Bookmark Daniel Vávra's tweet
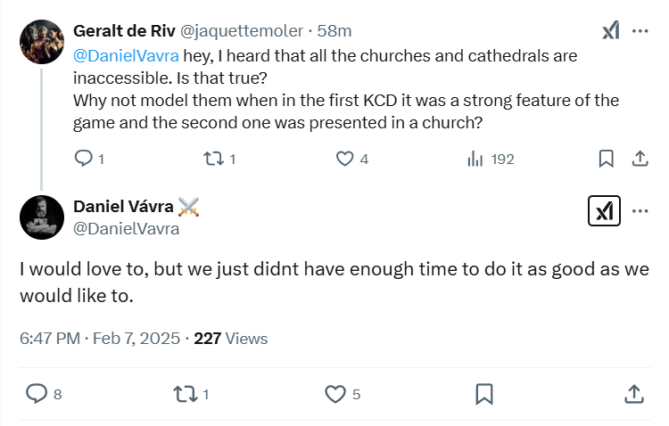The image size is (669, 426). click(x=484, y=393)
